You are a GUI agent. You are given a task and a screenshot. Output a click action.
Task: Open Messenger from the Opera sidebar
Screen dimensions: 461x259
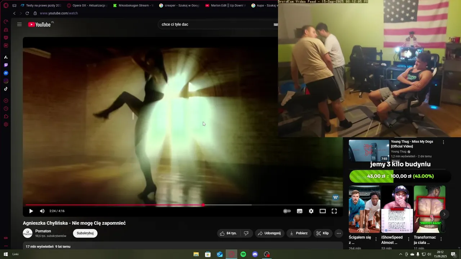(6, 73)
